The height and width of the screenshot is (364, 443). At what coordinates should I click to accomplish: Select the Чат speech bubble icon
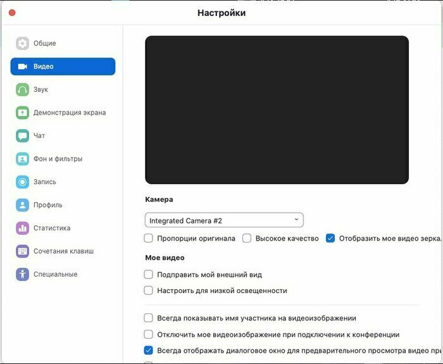tap(22, 135)
